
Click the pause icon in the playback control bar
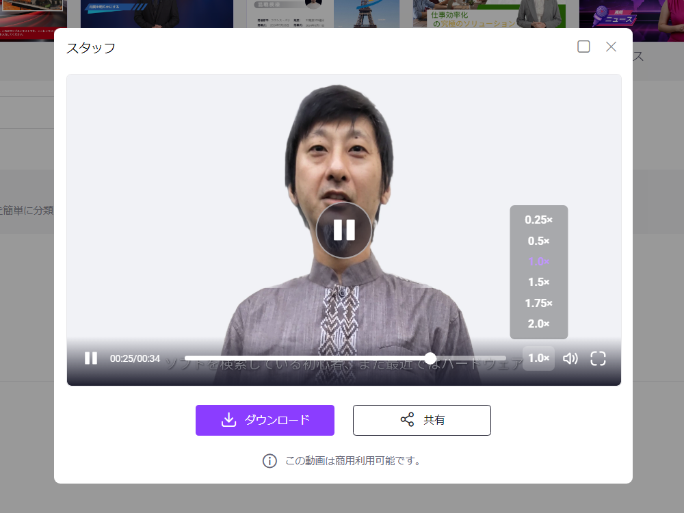90,358
